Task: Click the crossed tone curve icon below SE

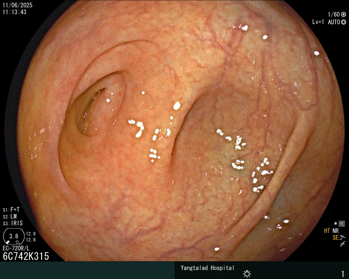Action: [x=343, y=244]
